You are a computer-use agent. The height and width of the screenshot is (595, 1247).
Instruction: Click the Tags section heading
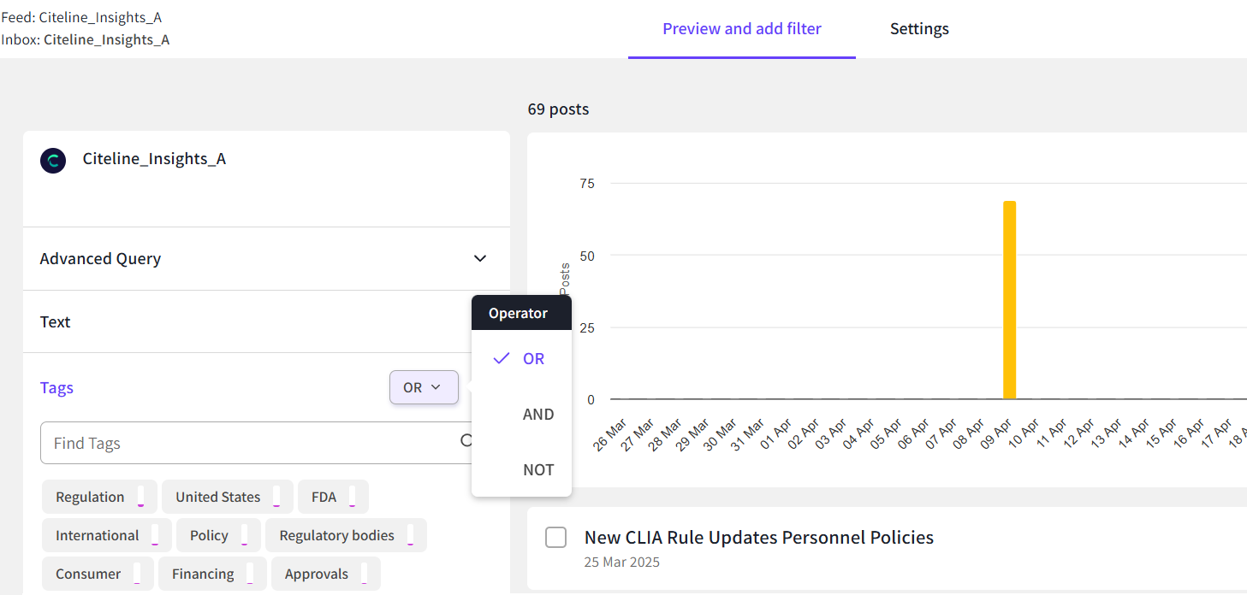(56, 388)
